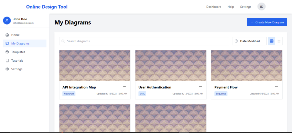This screenshot has height=133, width=292.
Task: Open the API Integration Map thumbnail
Action: (x=95, y=65)
